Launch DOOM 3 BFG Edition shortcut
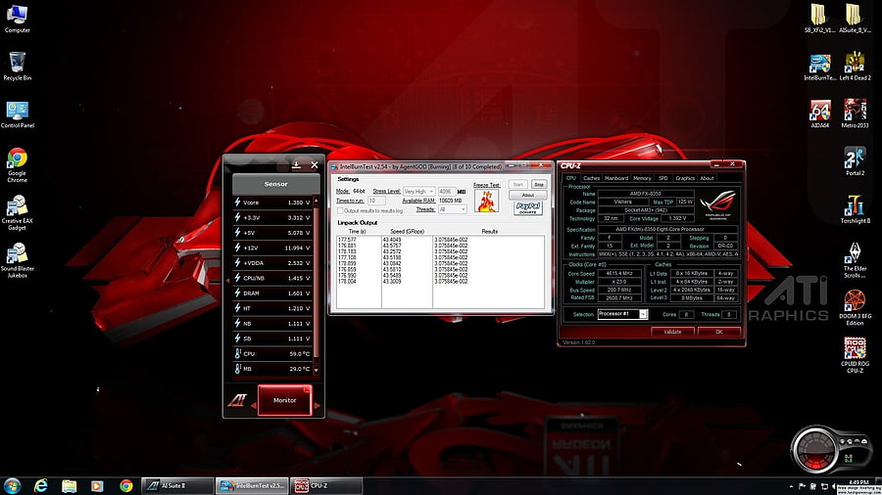Image resolution: width=882 pixels, height=495 pixels. tap(855, 308)
